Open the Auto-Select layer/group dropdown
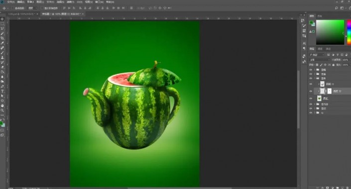 click(33, 8)
